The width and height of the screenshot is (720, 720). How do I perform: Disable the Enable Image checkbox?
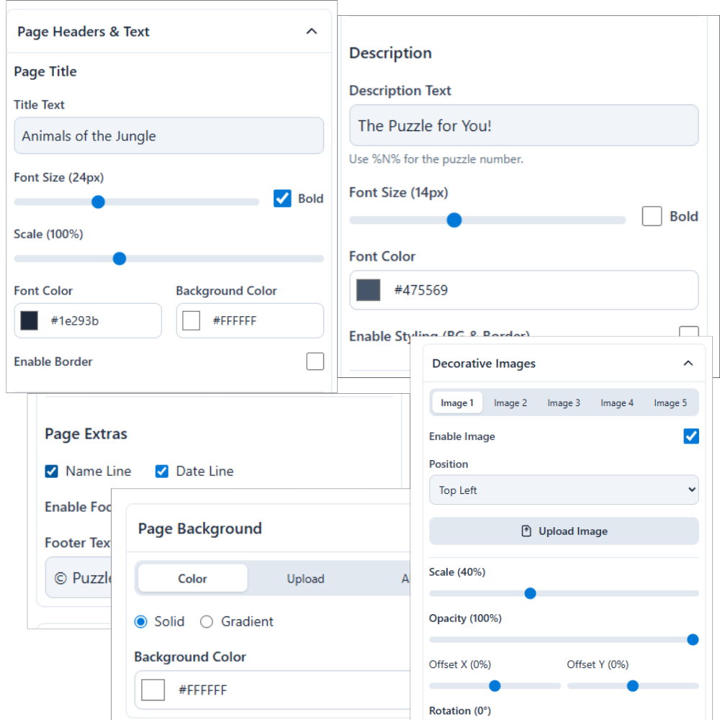(x=690, y=436)
